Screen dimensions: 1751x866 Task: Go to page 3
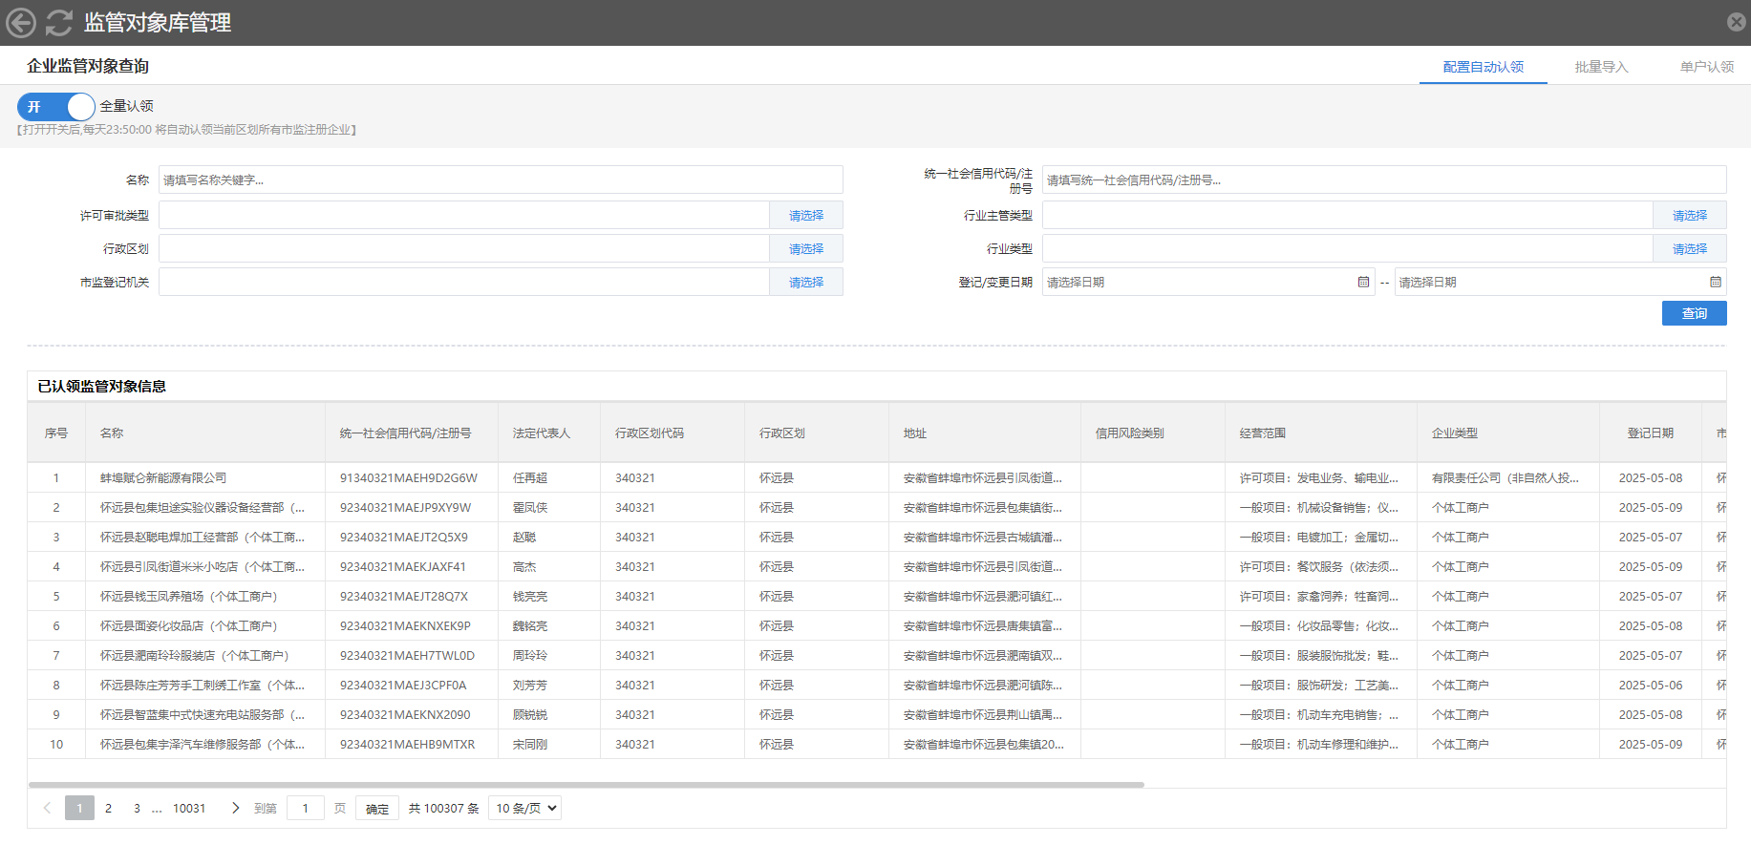pyautogui.click(x=137, y=808)
